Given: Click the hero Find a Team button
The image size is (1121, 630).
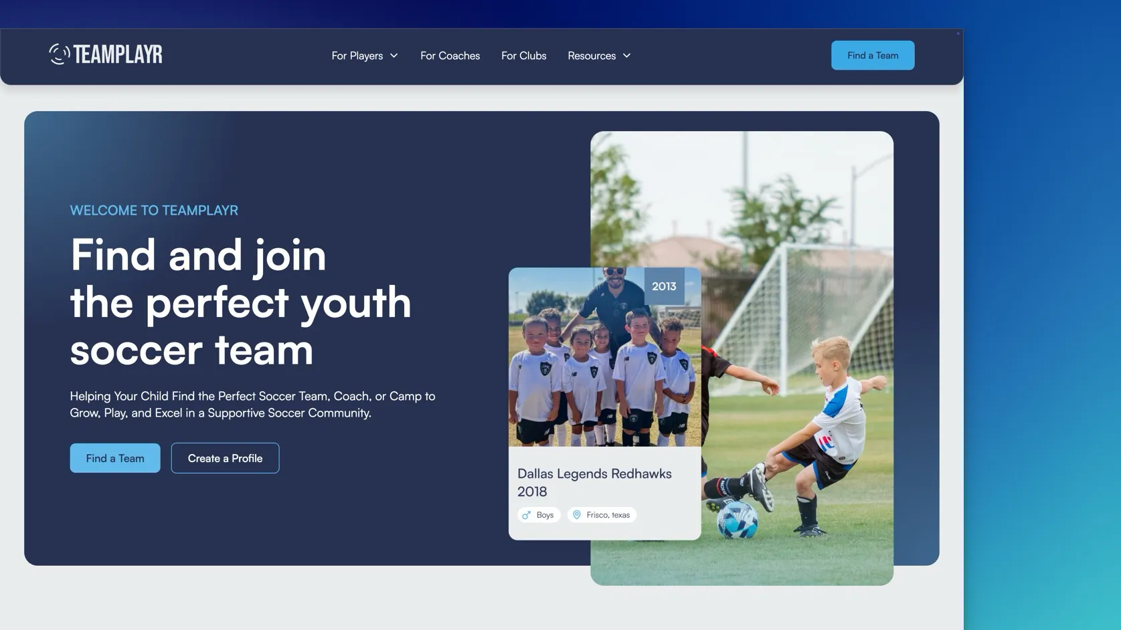Looking at the screenshot, I should [115, 458].
